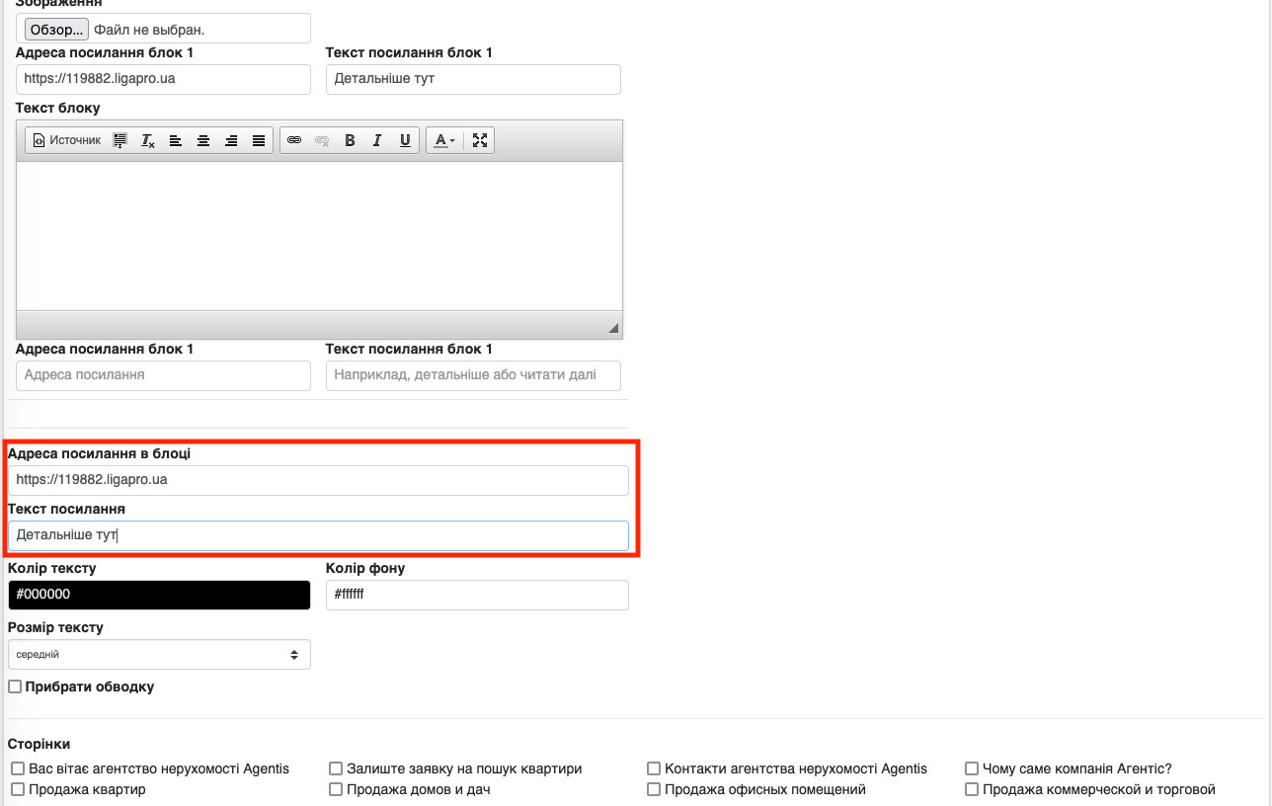This screenshot has height=806, width=1272.
Task: Check the Продажа домов и дач checkbox
Action: [336, 789]
